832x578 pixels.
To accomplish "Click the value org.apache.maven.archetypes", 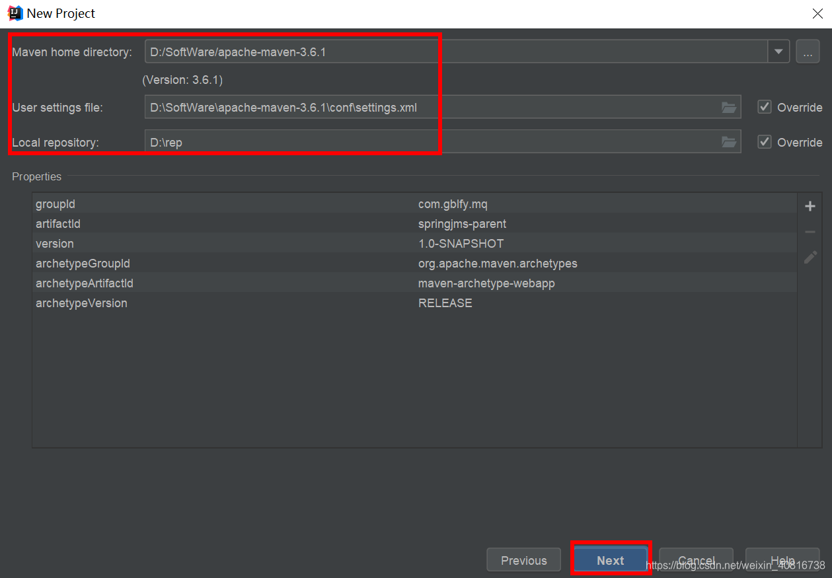I will 498,264.
